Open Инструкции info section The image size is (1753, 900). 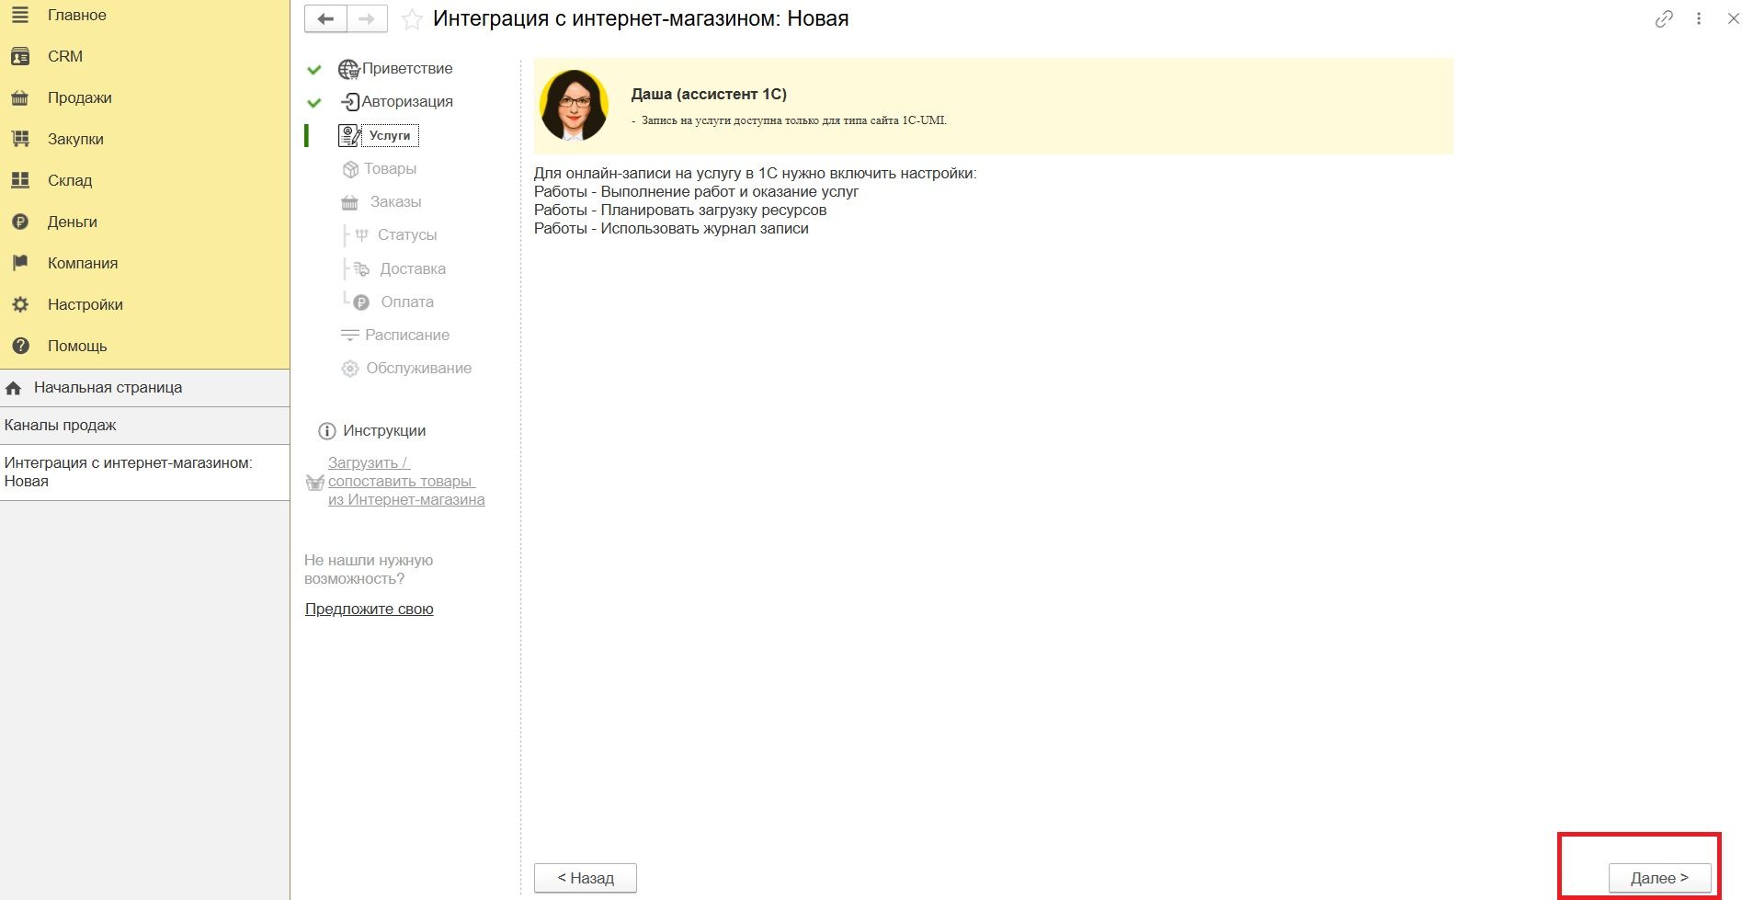tap(384, 430)
